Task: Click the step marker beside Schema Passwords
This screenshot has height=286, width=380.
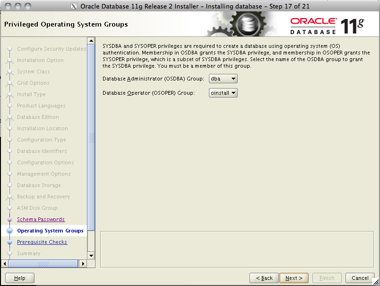Action: pos(10,219)
